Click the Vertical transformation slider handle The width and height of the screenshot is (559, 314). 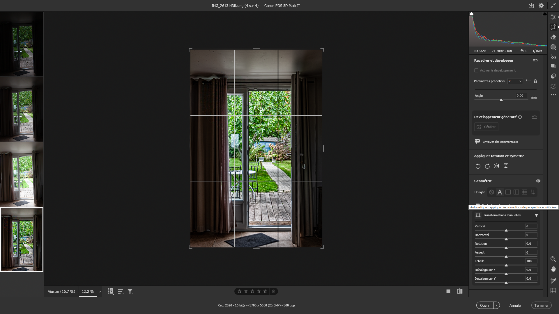[x=506, y=230]
